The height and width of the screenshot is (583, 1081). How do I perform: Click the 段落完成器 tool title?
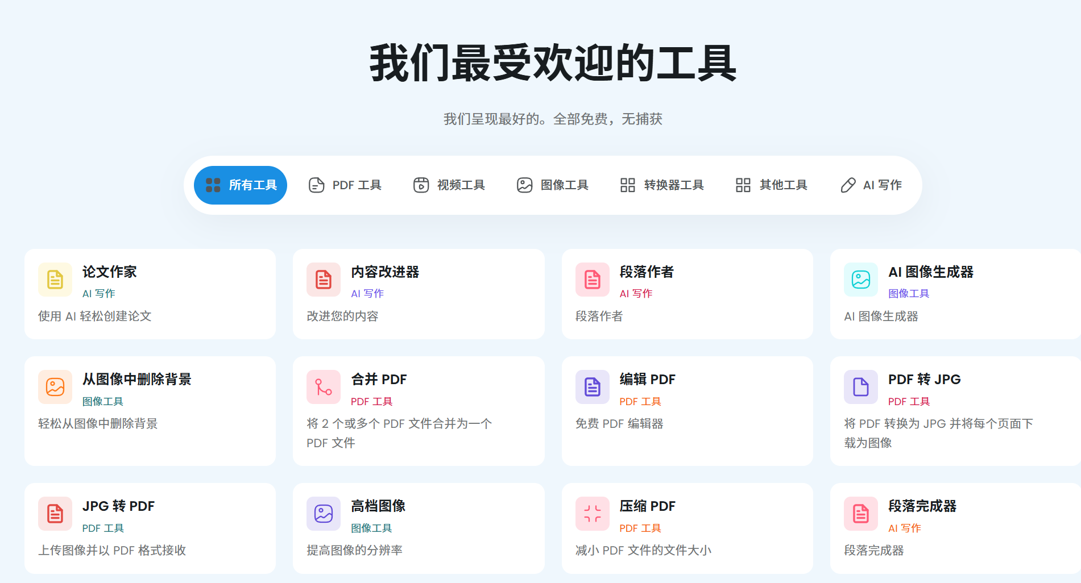(922, 506)
